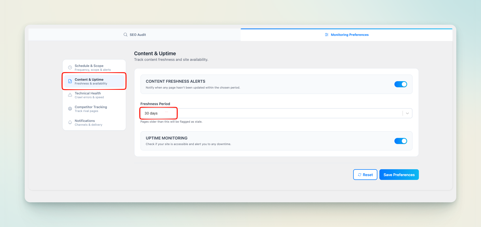The image size is (481, 227).
Task: Click the document icon for Content & Uptime
Action: tap(70, 81)
